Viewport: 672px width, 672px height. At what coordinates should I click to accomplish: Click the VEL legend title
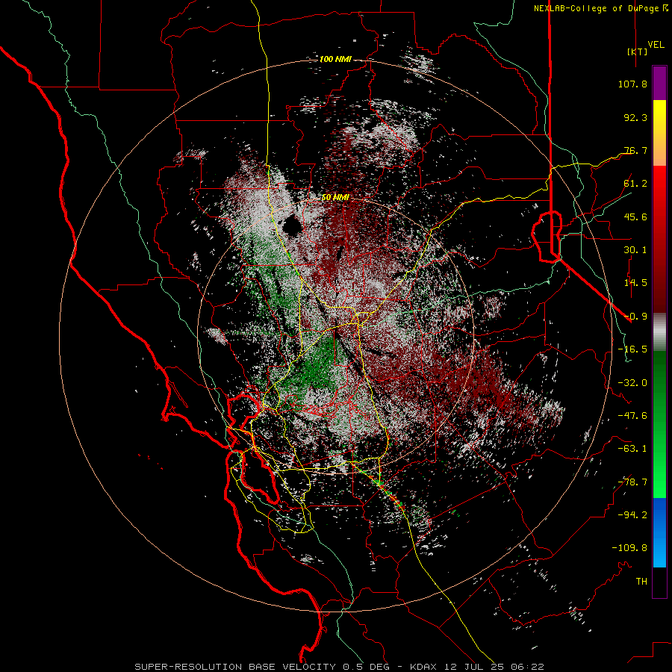point(656,44)
